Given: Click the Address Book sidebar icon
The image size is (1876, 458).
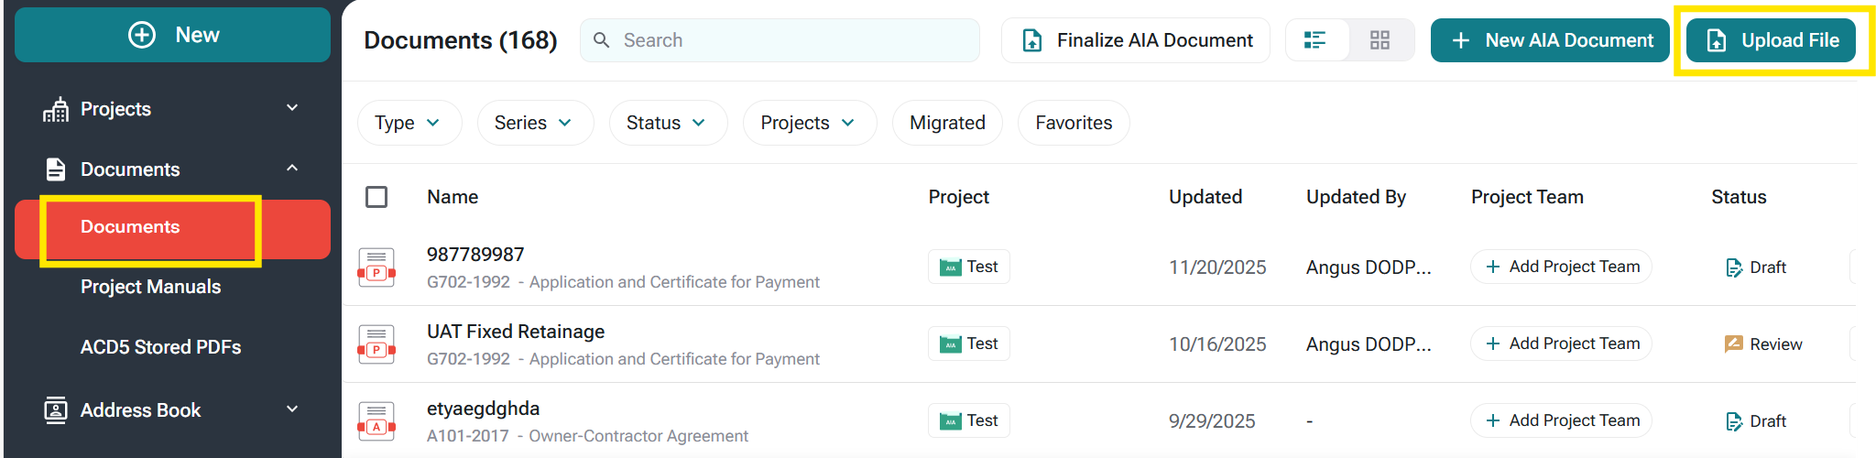Looking at the screenshot, I should (x=56, y=410).
